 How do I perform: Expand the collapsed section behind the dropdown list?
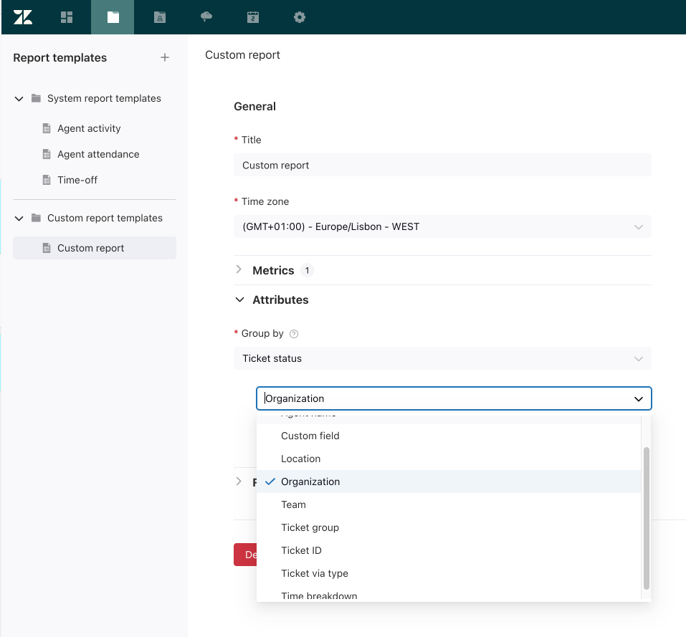click(239, 482)
